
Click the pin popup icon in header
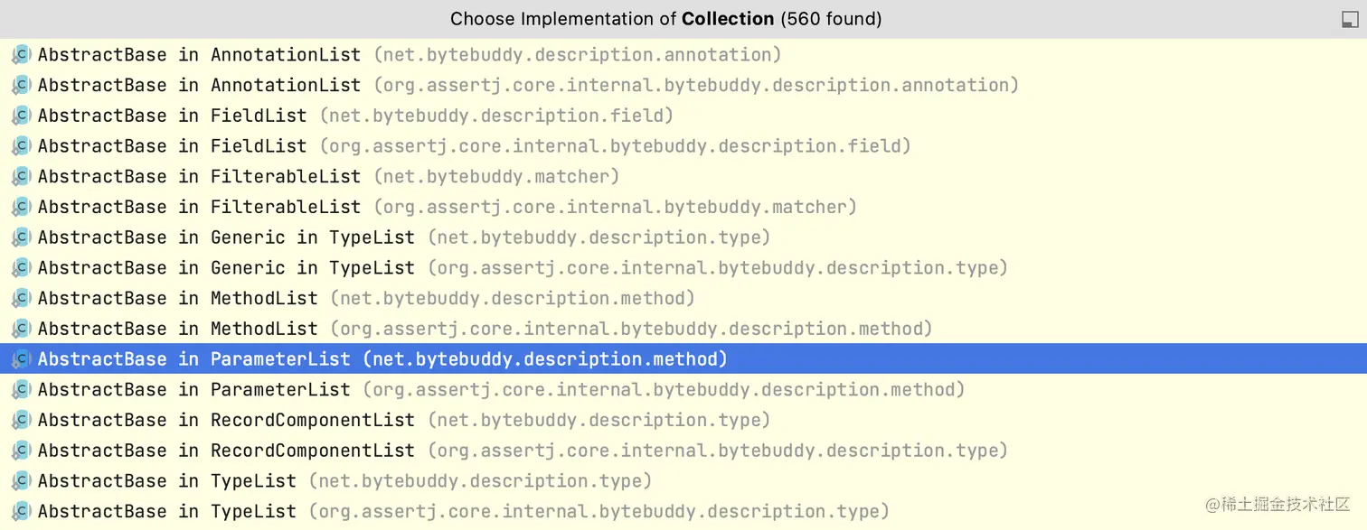(x=1349, y=20)
